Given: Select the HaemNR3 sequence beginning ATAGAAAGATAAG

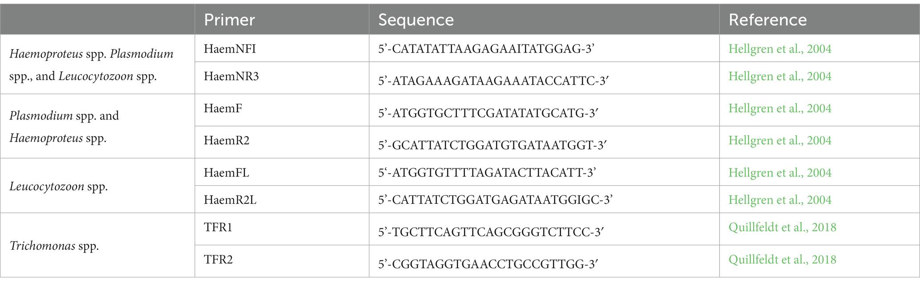Looking at the screenshot, I should [493, 81].
